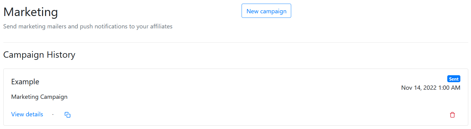The image size is (471, 129).
Task: Click the horizontal divider below the subtitle
Action: click(235, 42)
